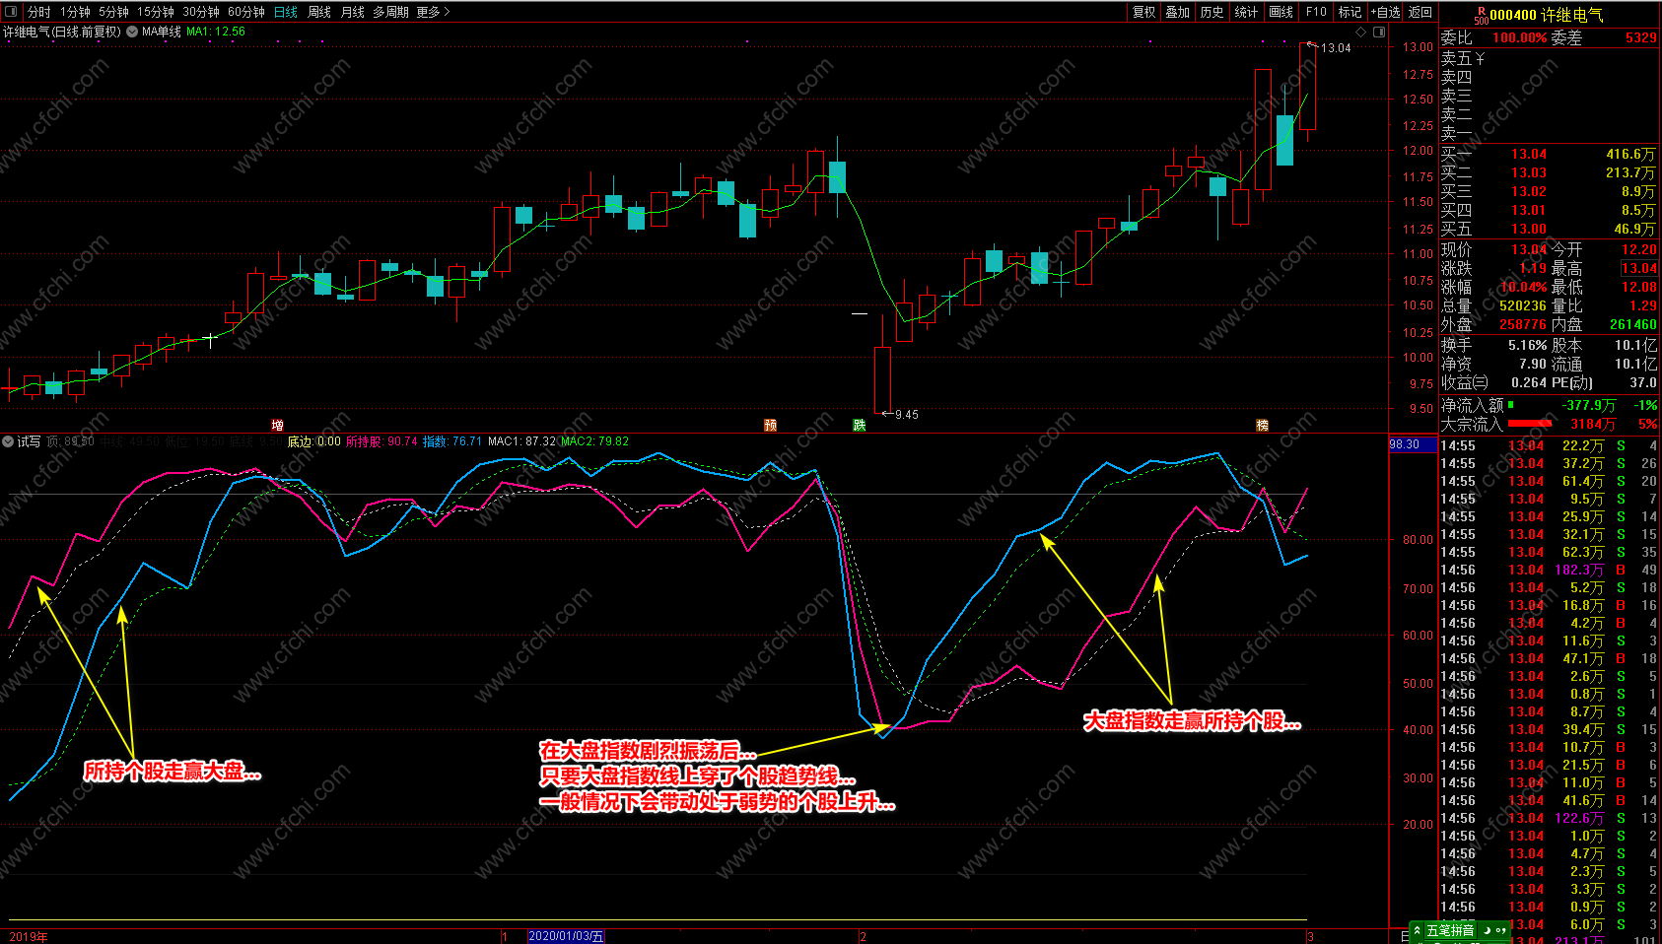Click the 净流入额 -377.9万 row
Screen dimensions: 1662x944
[1549, 405]
